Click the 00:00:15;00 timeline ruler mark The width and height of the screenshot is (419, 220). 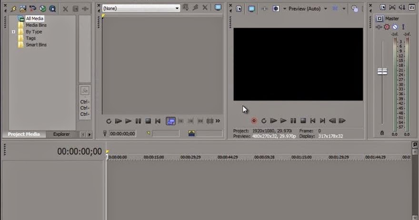pos(154,157)
